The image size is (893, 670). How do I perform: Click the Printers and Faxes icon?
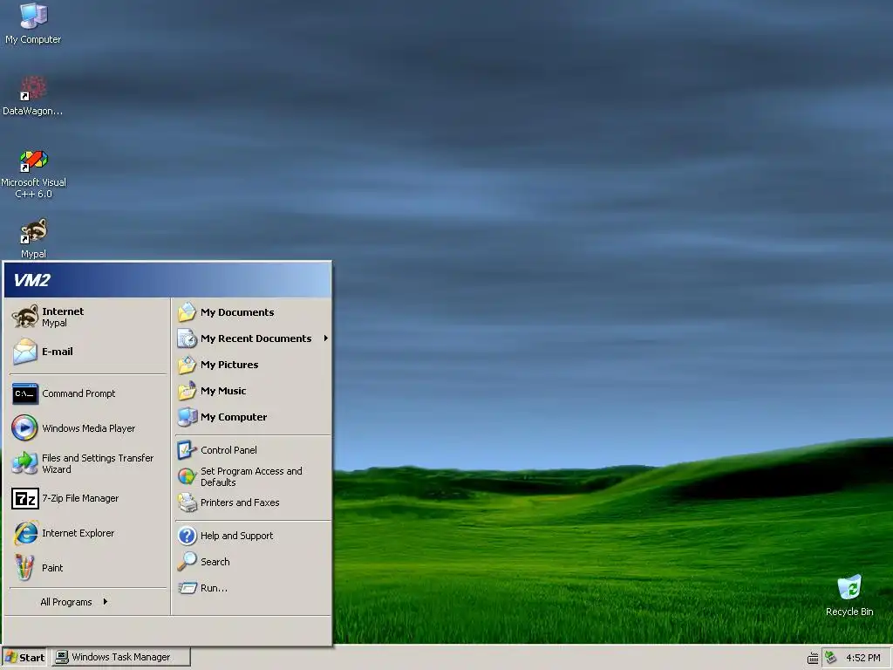click(187, 502)
